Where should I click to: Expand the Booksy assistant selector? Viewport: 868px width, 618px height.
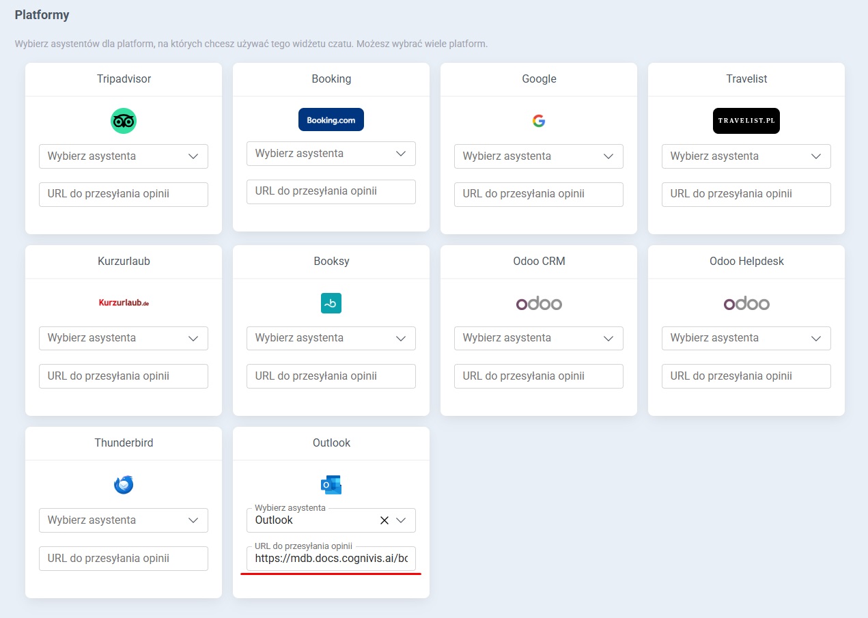[331, 338]
